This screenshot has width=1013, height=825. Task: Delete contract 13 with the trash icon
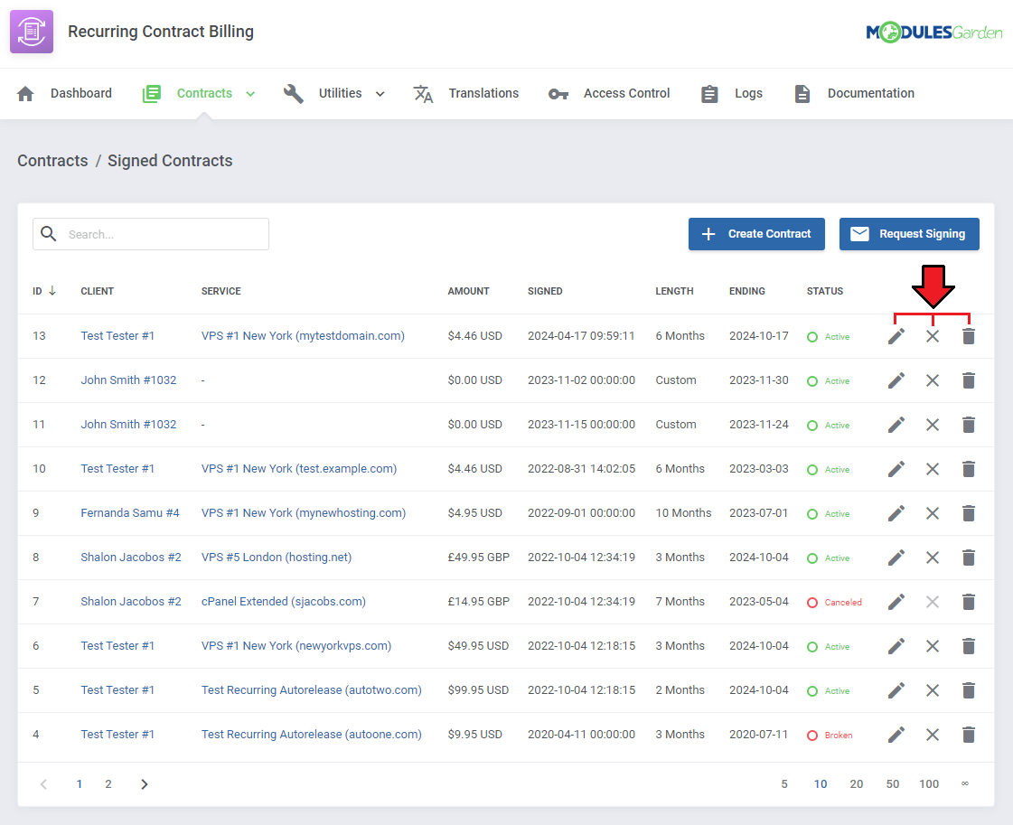coord(969,336)
